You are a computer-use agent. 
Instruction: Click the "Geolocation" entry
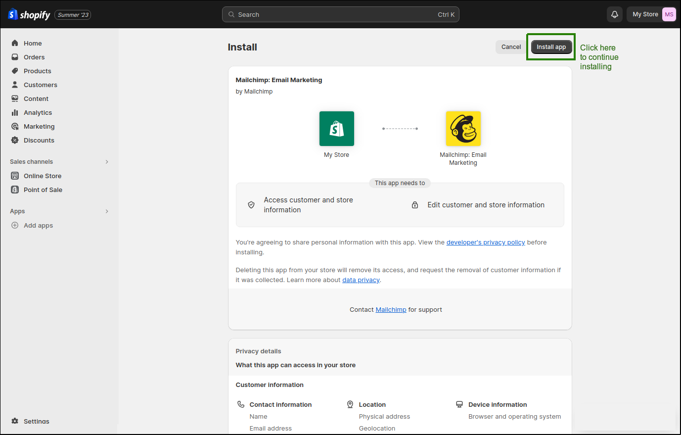(x=377, y=429)
